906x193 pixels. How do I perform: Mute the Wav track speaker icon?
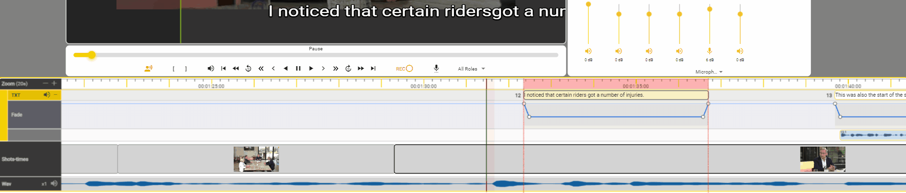click(54, 184)
